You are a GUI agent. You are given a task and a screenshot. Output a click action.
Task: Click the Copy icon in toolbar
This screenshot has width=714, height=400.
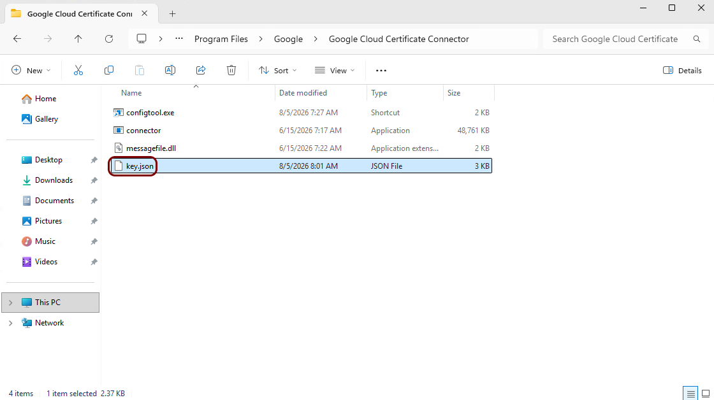click(109, 70)
